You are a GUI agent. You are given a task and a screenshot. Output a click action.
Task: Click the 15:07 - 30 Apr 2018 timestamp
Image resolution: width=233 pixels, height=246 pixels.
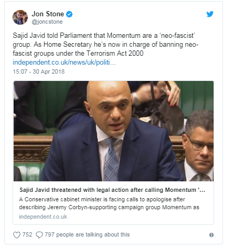tap(39, 71)
